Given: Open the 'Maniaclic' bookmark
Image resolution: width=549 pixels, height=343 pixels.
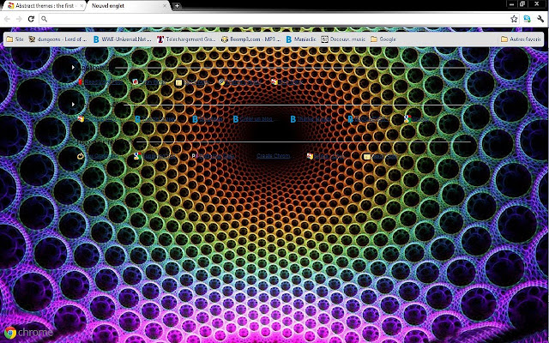Looking at the screenshot, I should click(301, 39).
